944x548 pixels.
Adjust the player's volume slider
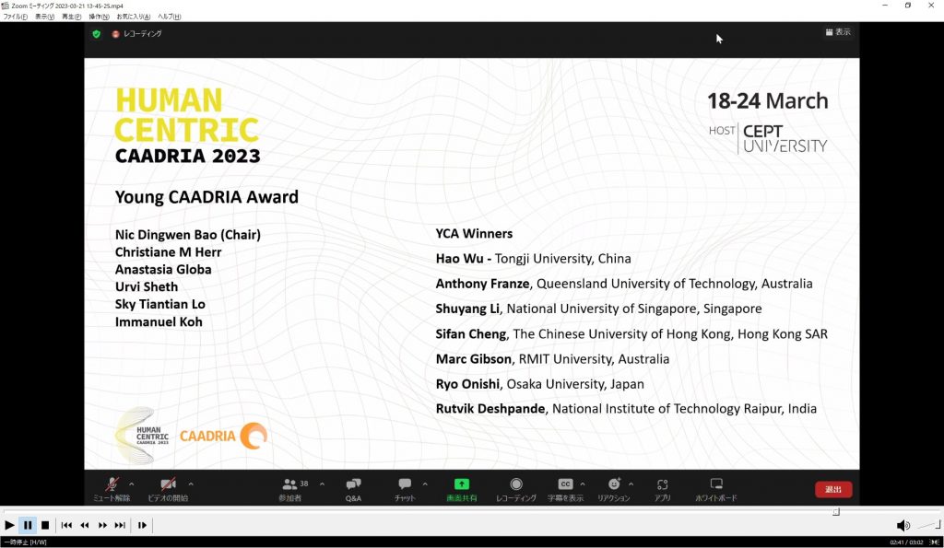coord(929,525)
